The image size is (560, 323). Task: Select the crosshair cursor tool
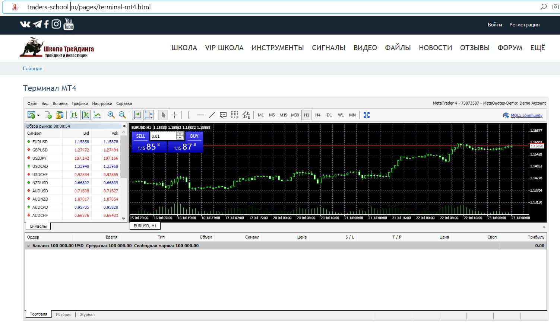pos(174,115)
